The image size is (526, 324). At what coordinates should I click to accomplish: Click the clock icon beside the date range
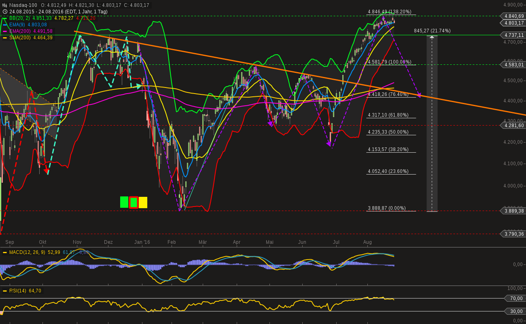pos(5,12)
